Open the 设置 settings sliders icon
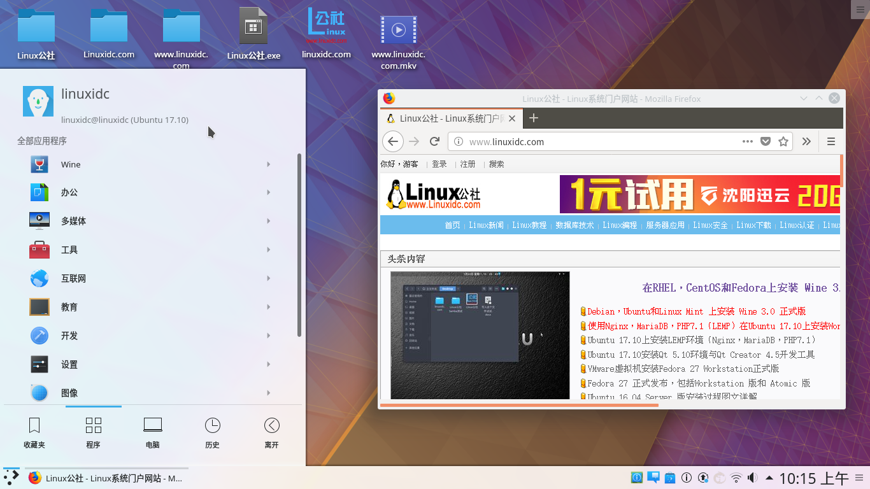 click(39, 364)
